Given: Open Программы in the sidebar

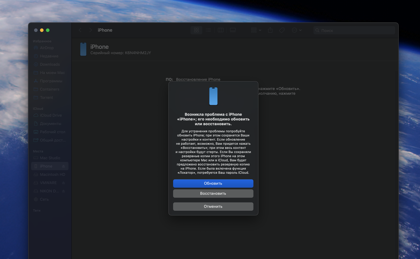Looking at the screenshot, I should (50, 81).
